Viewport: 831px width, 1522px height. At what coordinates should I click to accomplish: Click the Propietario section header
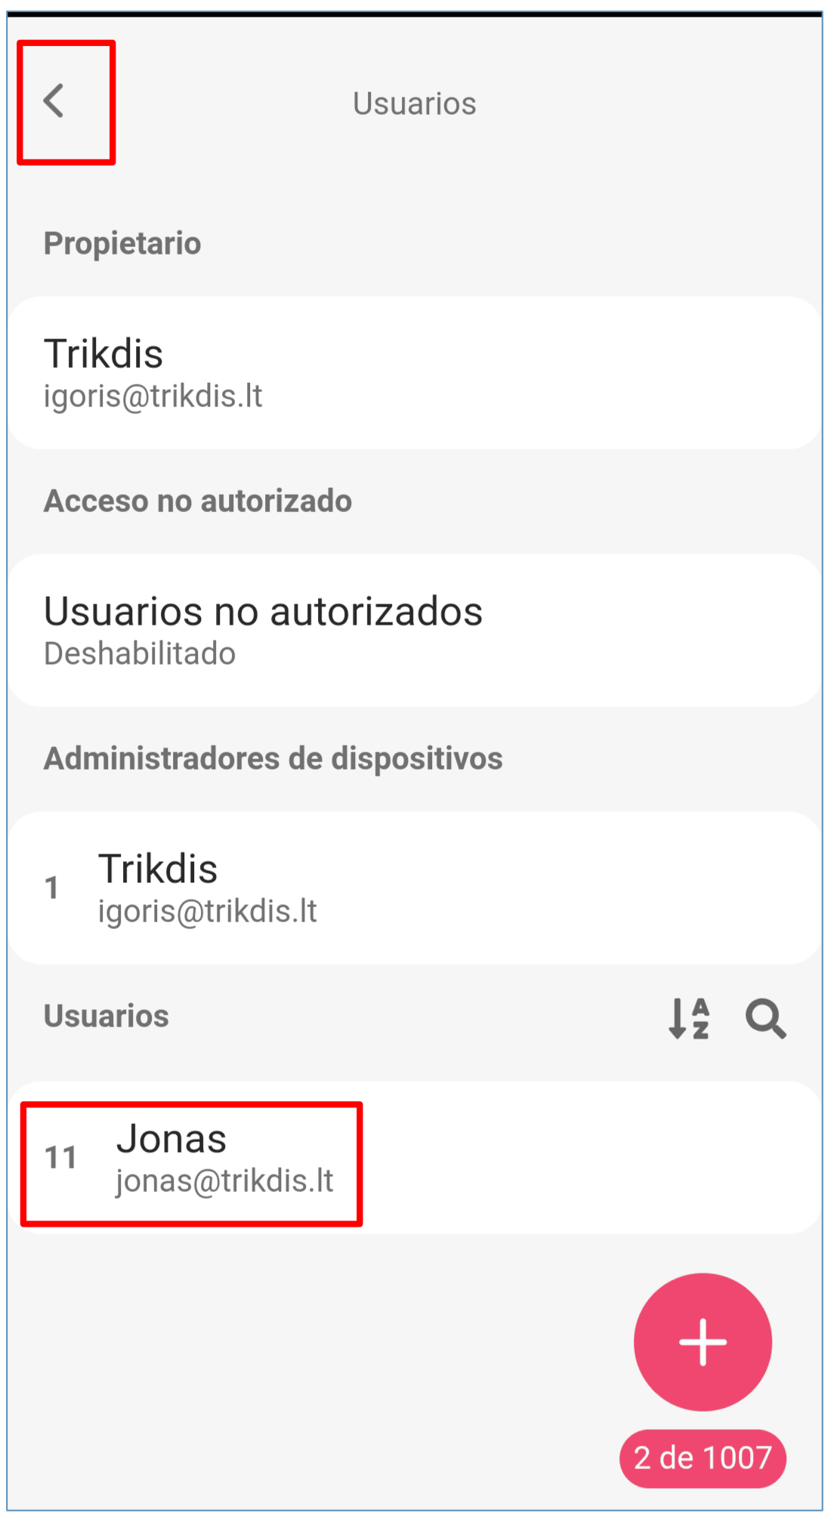coord(122,243)
